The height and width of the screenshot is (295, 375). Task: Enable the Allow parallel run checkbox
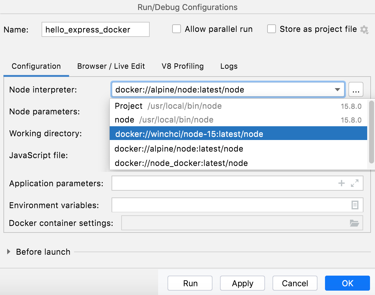(177, 29)
